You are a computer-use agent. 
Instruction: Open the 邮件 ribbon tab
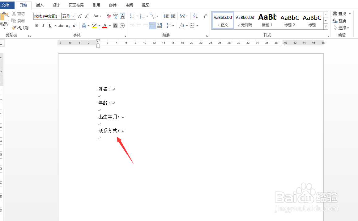point(113,5)
